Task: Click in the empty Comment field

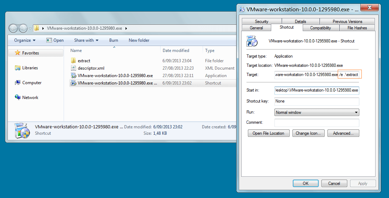Action: [x=317, y=123]
